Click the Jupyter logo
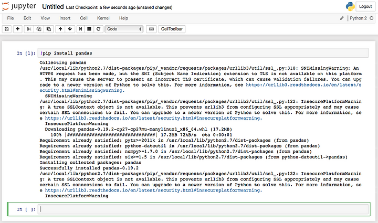378x223 pixels. (19, 6)
